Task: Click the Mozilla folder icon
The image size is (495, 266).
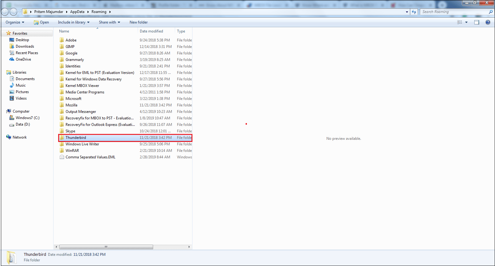Action: tap(62, 105)
